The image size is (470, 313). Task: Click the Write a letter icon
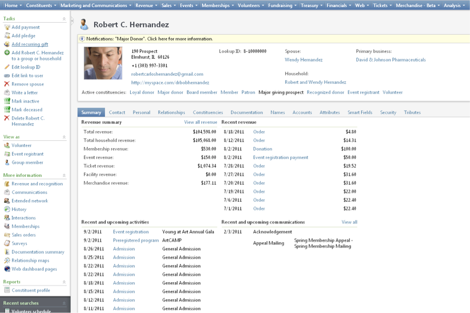7,92
